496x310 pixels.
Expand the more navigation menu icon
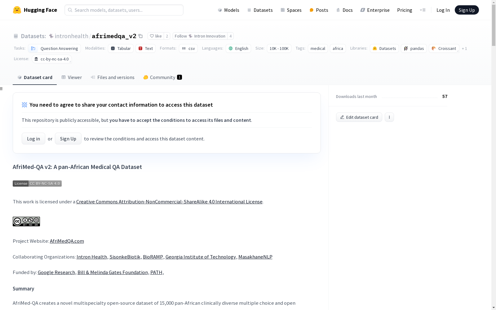[423, 10]
